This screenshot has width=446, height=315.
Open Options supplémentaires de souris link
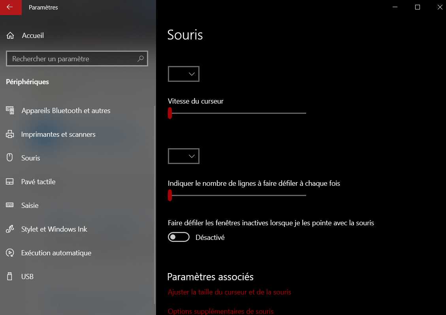221,311
